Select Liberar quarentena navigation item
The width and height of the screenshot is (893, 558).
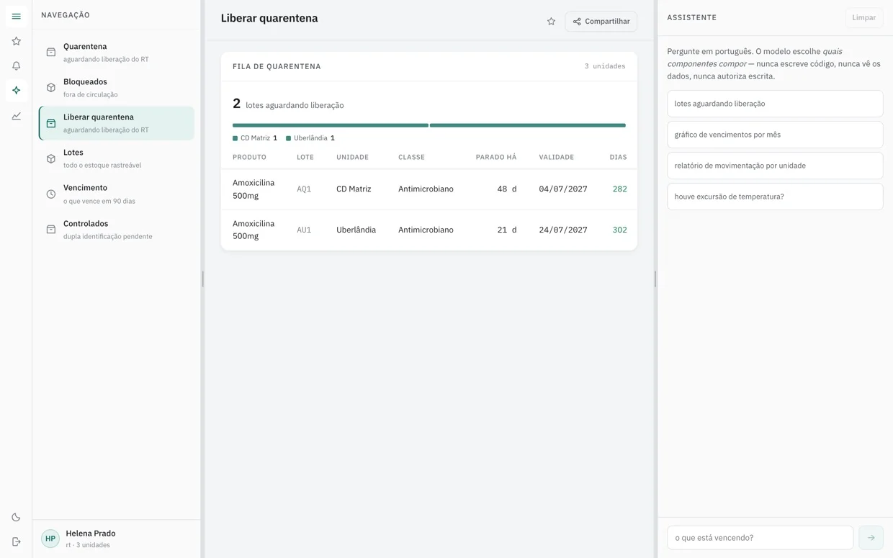(x=117, y=123)
